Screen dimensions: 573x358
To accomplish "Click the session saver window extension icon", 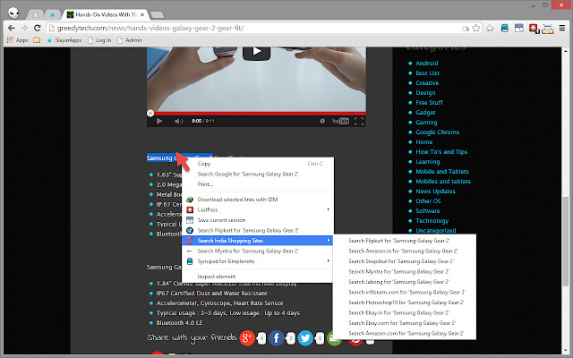I will pyautogui.click(x=519, y=28).
